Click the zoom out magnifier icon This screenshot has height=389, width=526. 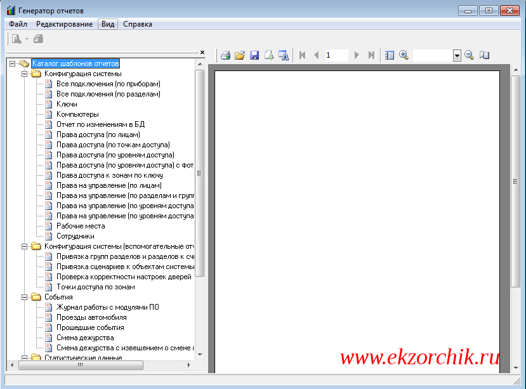coord(470,55)
